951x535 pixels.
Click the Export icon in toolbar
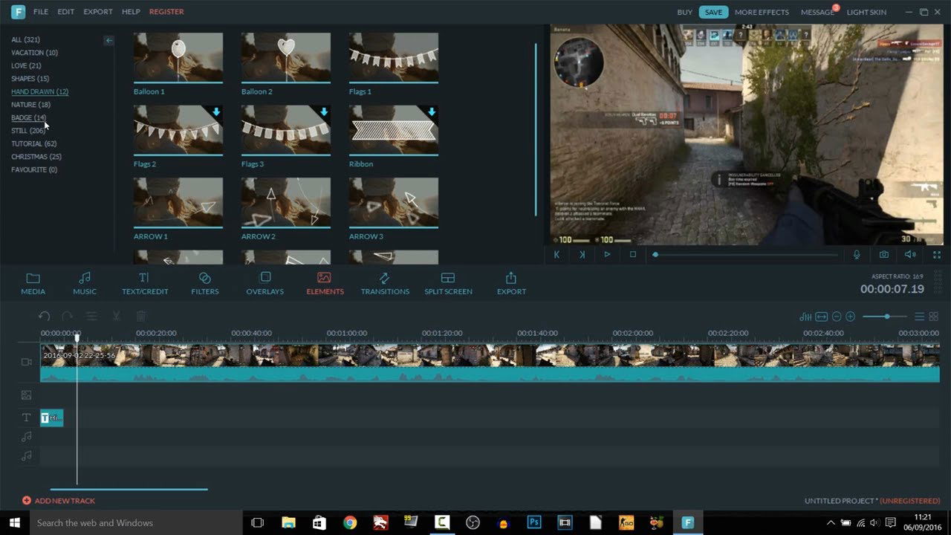click(x=511, y=283)
